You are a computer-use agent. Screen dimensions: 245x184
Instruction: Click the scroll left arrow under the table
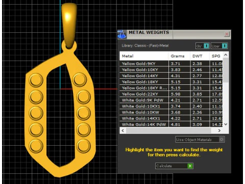(123, 130)
